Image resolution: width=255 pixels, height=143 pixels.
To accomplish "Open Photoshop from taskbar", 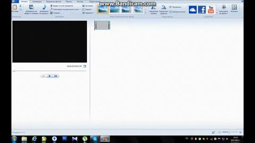I will pos(65,139).
